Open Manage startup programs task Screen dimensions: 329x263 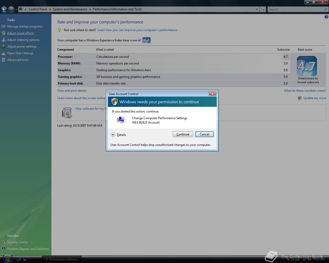[25, 26]
